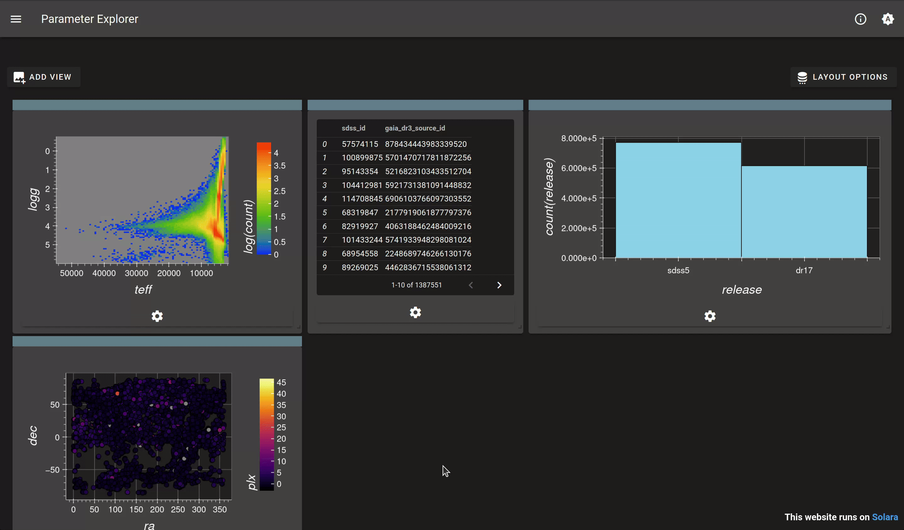Click the count(release) axis label

549,197
